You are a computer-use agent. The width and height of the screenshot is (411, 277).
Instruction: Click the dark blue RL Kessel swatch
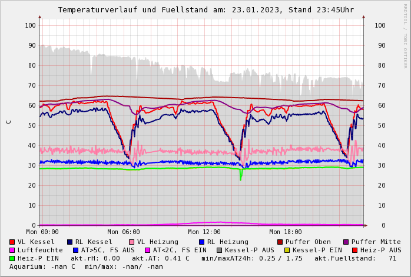69,242
